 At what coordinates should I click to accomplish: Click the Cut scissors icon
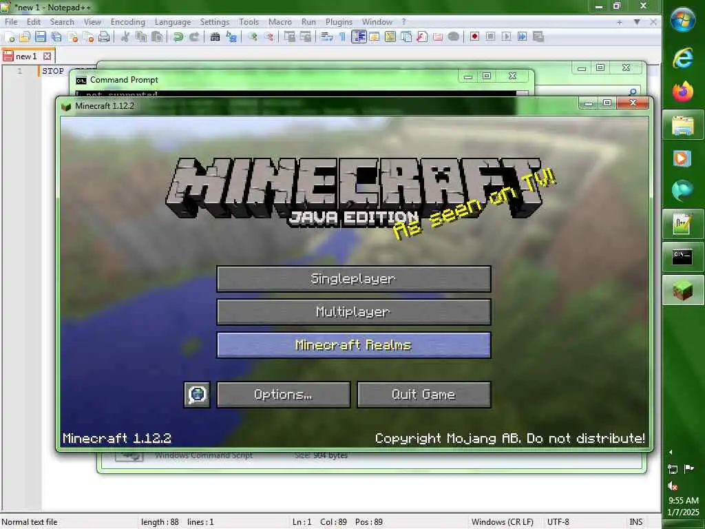(x=125, y=37)
